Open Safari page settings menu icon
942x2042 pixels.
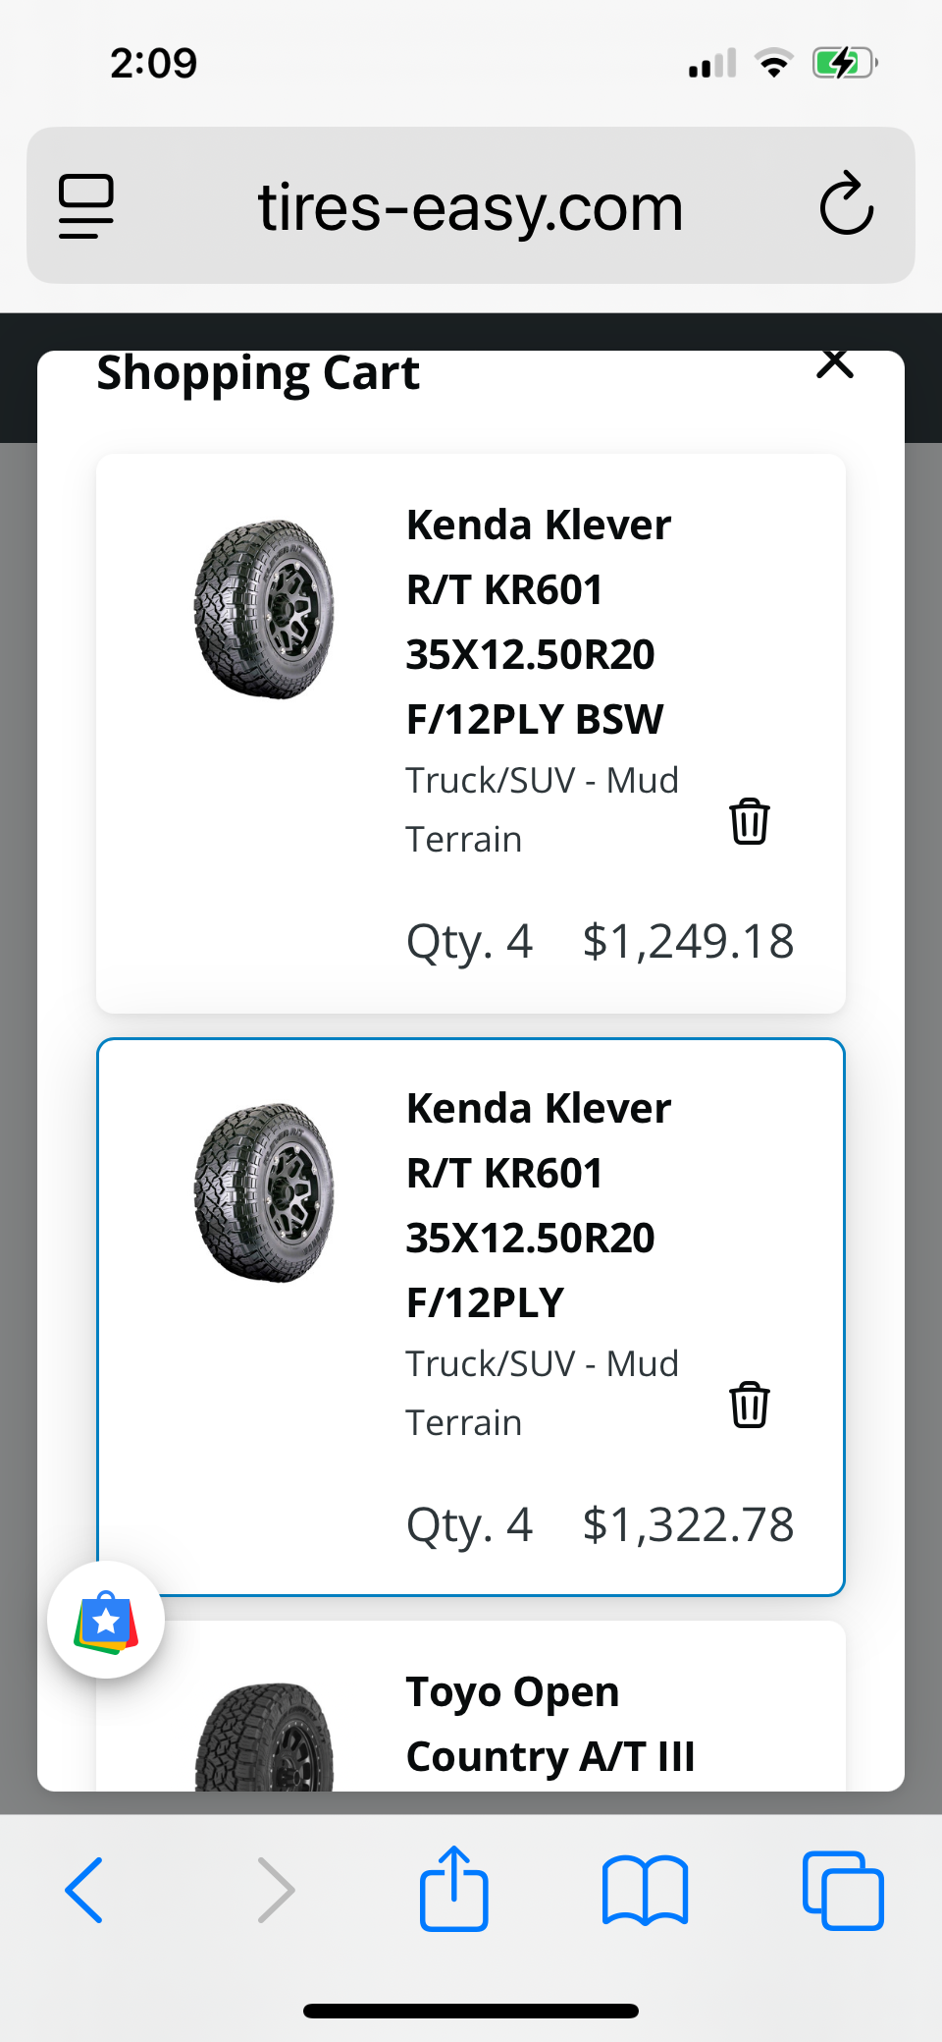coord(86,206)
